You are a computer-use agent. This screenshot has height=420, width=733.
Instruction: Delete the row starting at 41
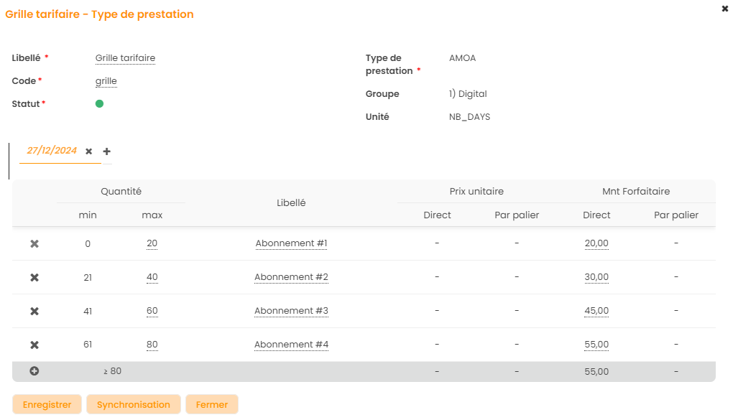(34, 312)
